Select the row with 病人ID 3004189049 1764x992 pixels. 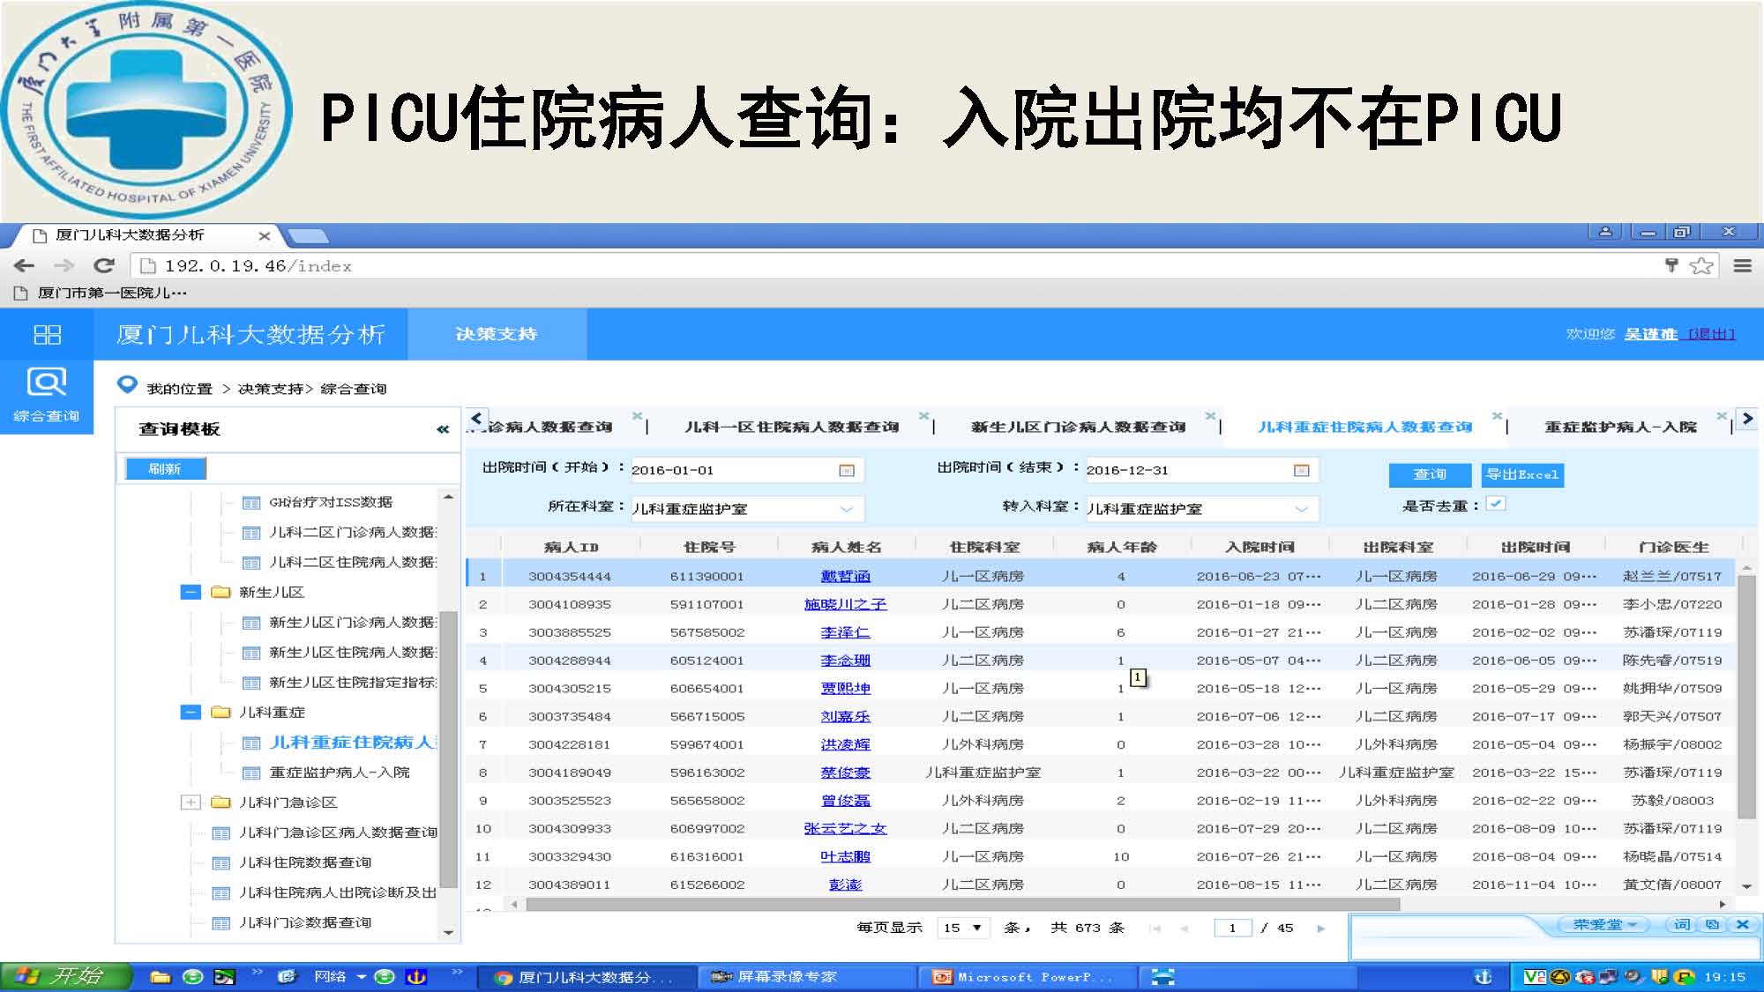[1100, 772]
